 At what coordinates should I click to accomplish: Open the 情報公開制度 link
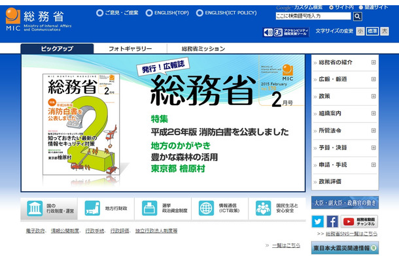click(65, 231)
